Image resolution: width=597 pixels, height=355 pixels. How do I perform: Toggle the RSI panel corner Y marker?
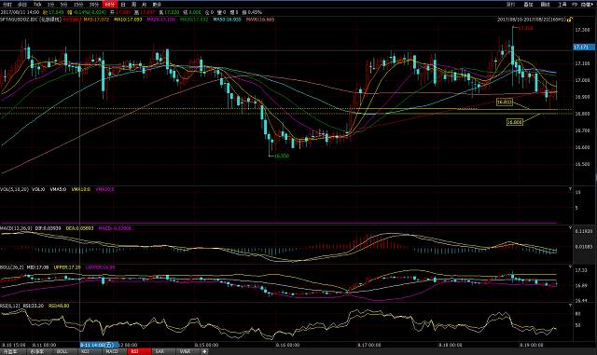570,306
